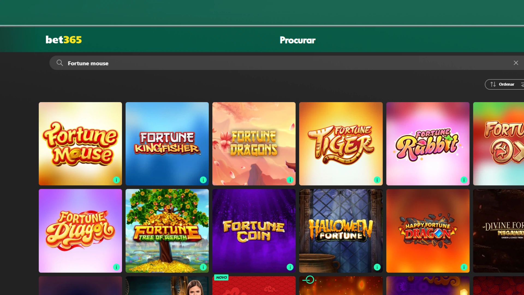Open the Fortune Mouse game
Image resolution: width=524 pixels, height=295 pixels.
point(80,144)
